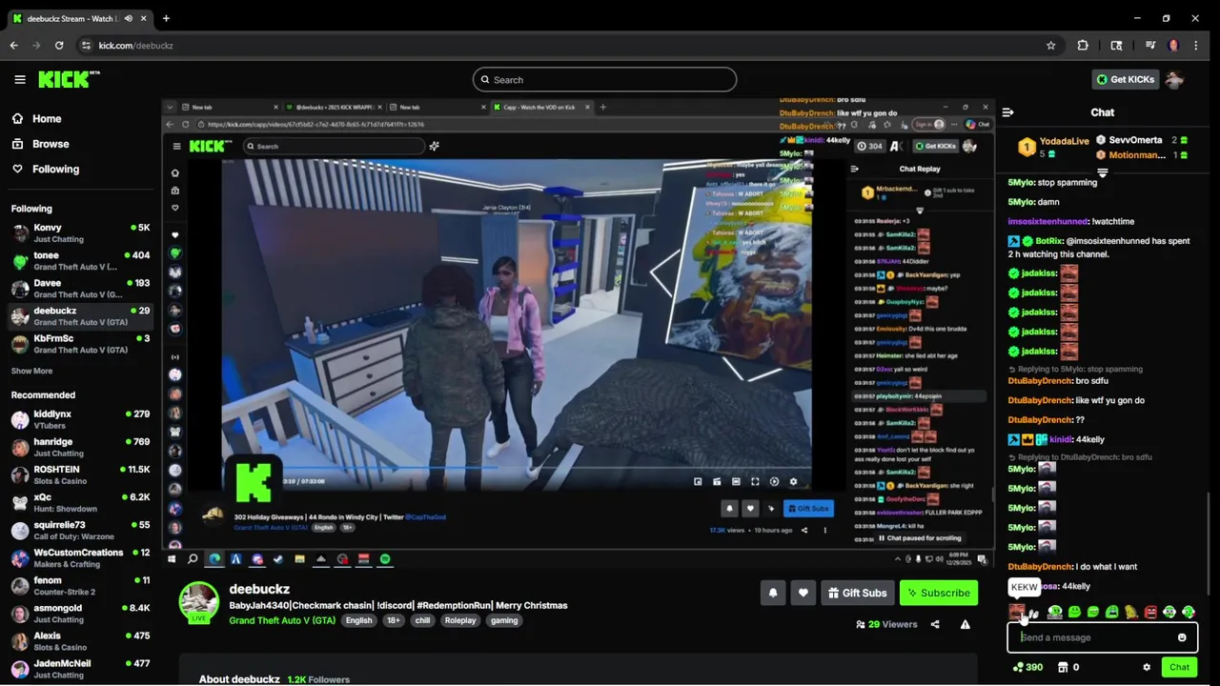The width and height of the screenshot is (1220, 686).
Task: Click kinidi username in chat
Action: pos(1060,440)
